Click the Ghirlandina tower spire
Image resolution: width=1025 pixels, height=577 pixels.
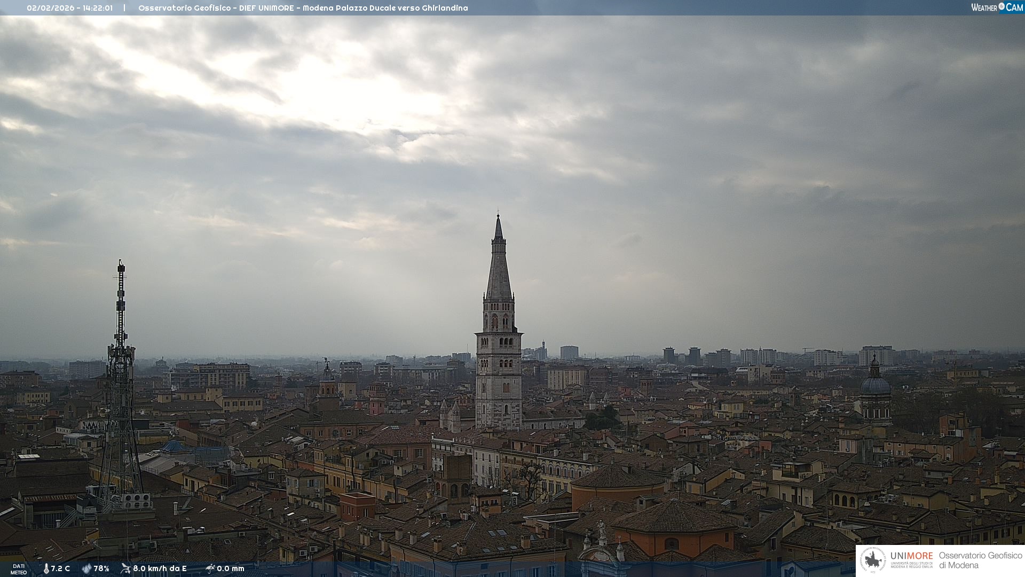[499, 256]
